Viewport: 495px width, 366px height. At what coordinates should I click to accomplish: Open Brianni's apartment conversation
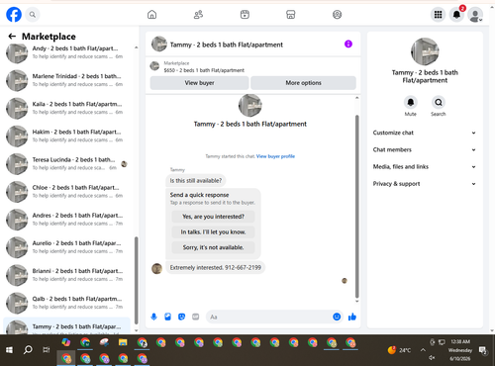pos(67,275)
